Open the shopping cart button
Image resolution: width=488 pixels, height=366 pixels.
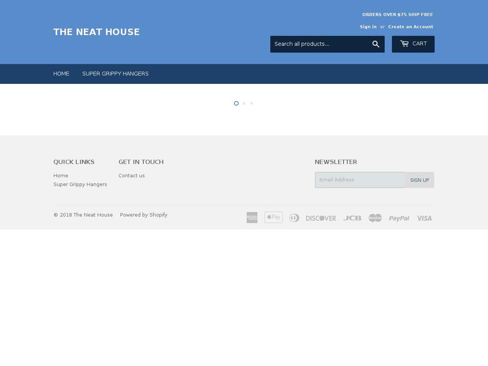coord(413,44)
